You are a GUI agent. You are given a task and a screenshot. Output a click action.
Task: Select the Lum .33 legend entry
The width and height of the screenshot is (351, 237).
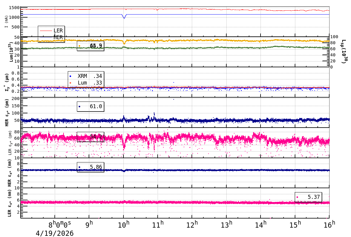pyautogui.click(x=86, y=83)
